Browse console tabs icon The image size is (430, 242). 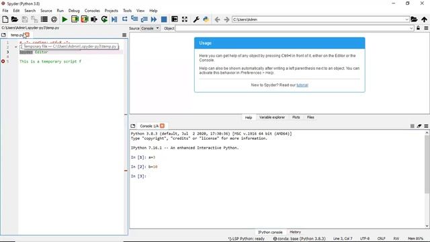tap(133, 126)
